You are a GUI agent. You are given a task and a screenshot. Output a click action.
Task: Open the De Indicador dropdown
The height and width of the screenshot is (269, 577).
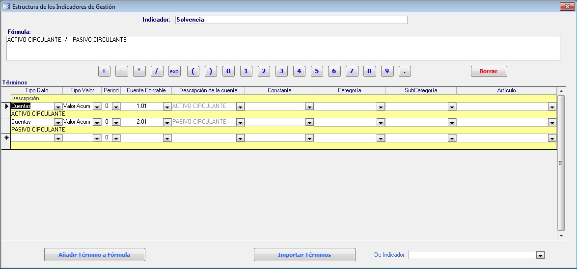[540, 255]
